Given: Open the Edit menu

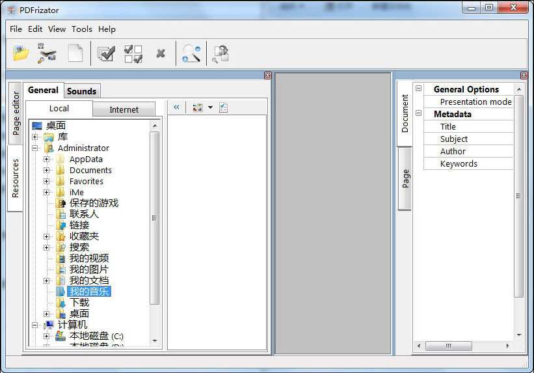Looking at the screenshot, I should click(35, 29).
